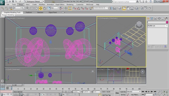The width and height of the screenshot is (169, 96).
Task: Expand the Quick Access toolbar arrow
Action: click(43, 1)
